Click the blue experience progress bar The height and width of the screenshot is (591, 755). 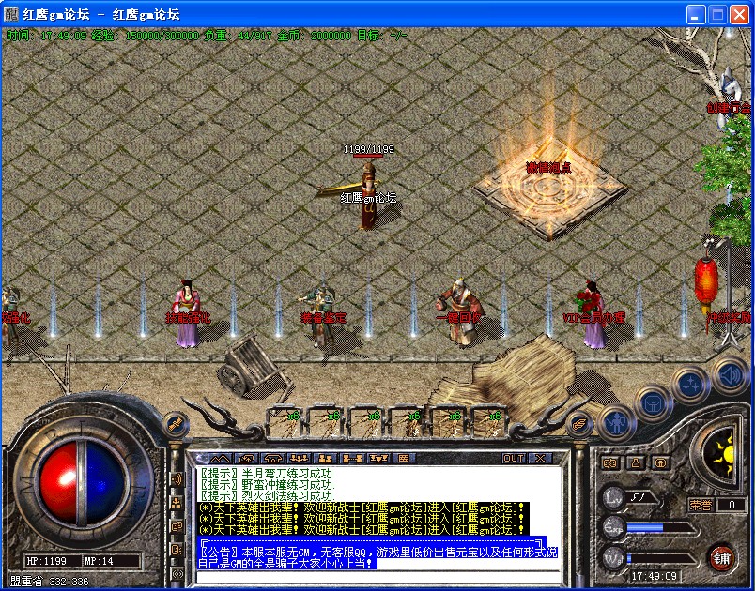(661, 528)
